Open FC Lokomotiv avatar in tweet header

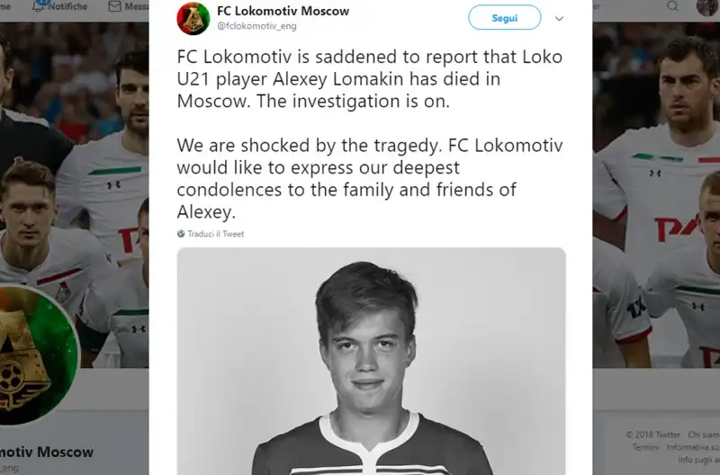193,18
